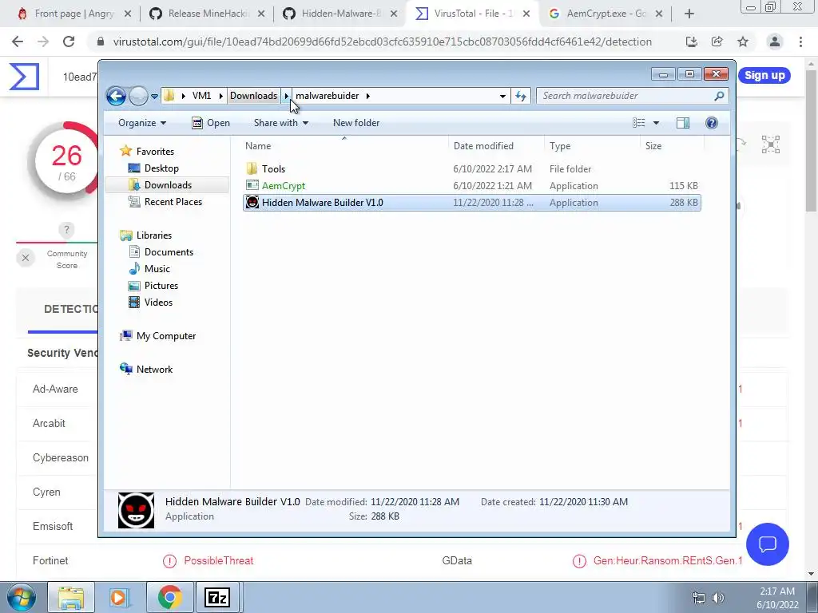The height and width of the screenshot is (613, 818).
Task: Select the Tools folder row
Action: pyautogui.click(x=471, y=169)
